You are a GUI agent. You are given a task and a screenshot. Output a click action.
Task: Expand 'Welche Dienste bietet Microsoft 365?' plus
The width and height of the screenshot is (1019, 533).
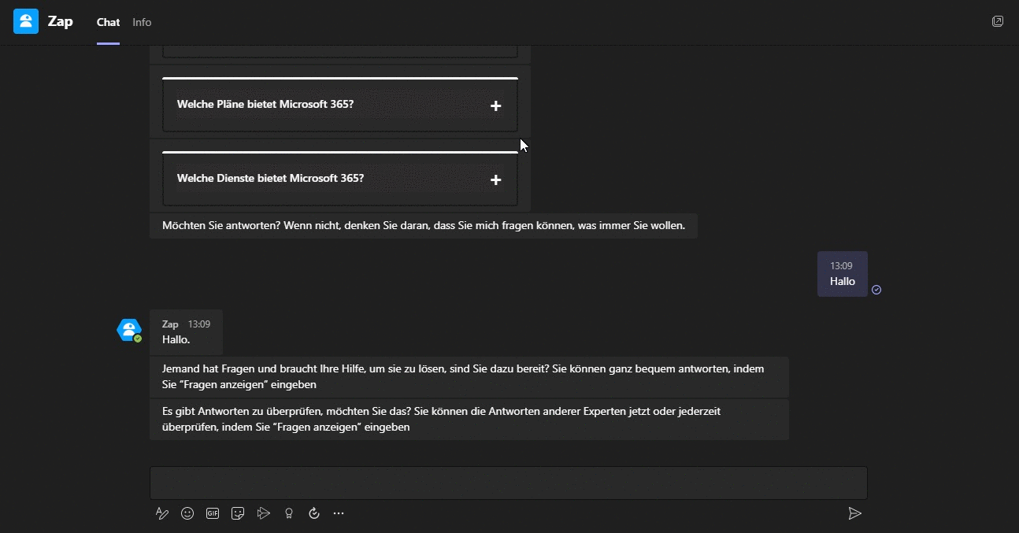pos(495,180)
